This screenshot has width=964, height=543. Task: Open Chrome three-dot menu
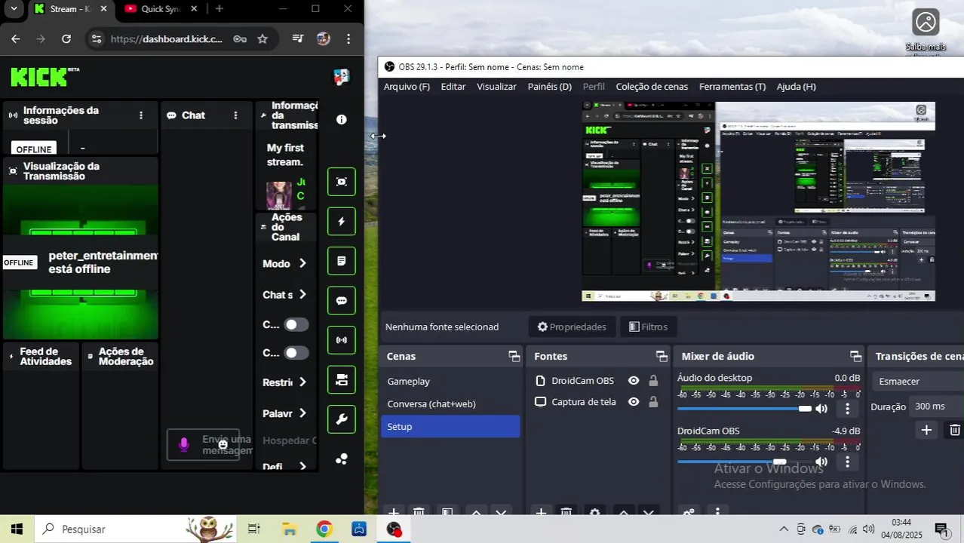click(348, 39)
